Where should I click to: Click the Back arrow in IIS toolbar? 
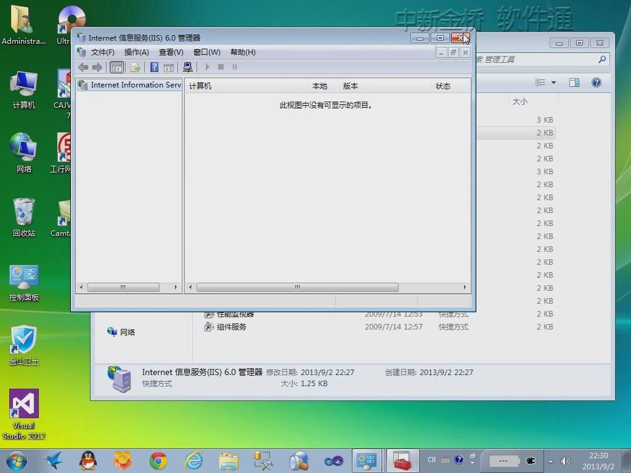point(83,67)
